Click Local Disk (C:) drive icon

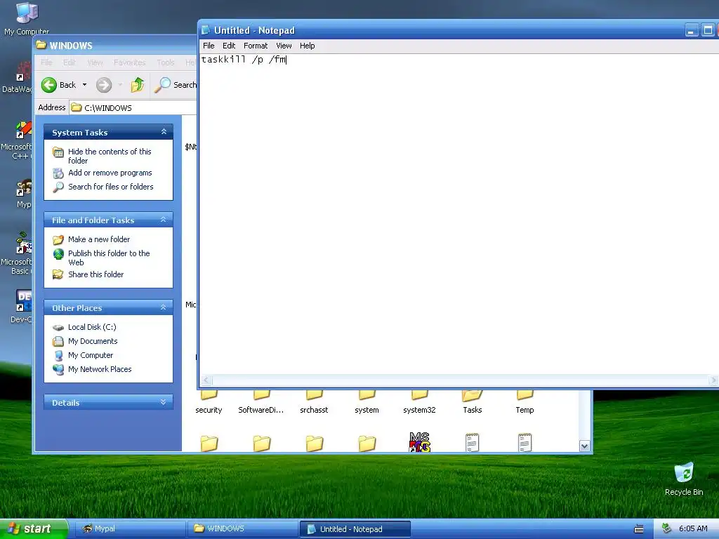click(x=58, y=327)
